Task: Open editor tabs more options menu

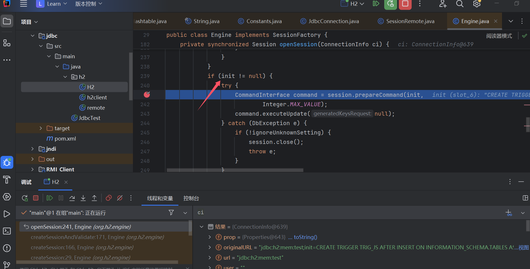Action: [x=522, y=21]
